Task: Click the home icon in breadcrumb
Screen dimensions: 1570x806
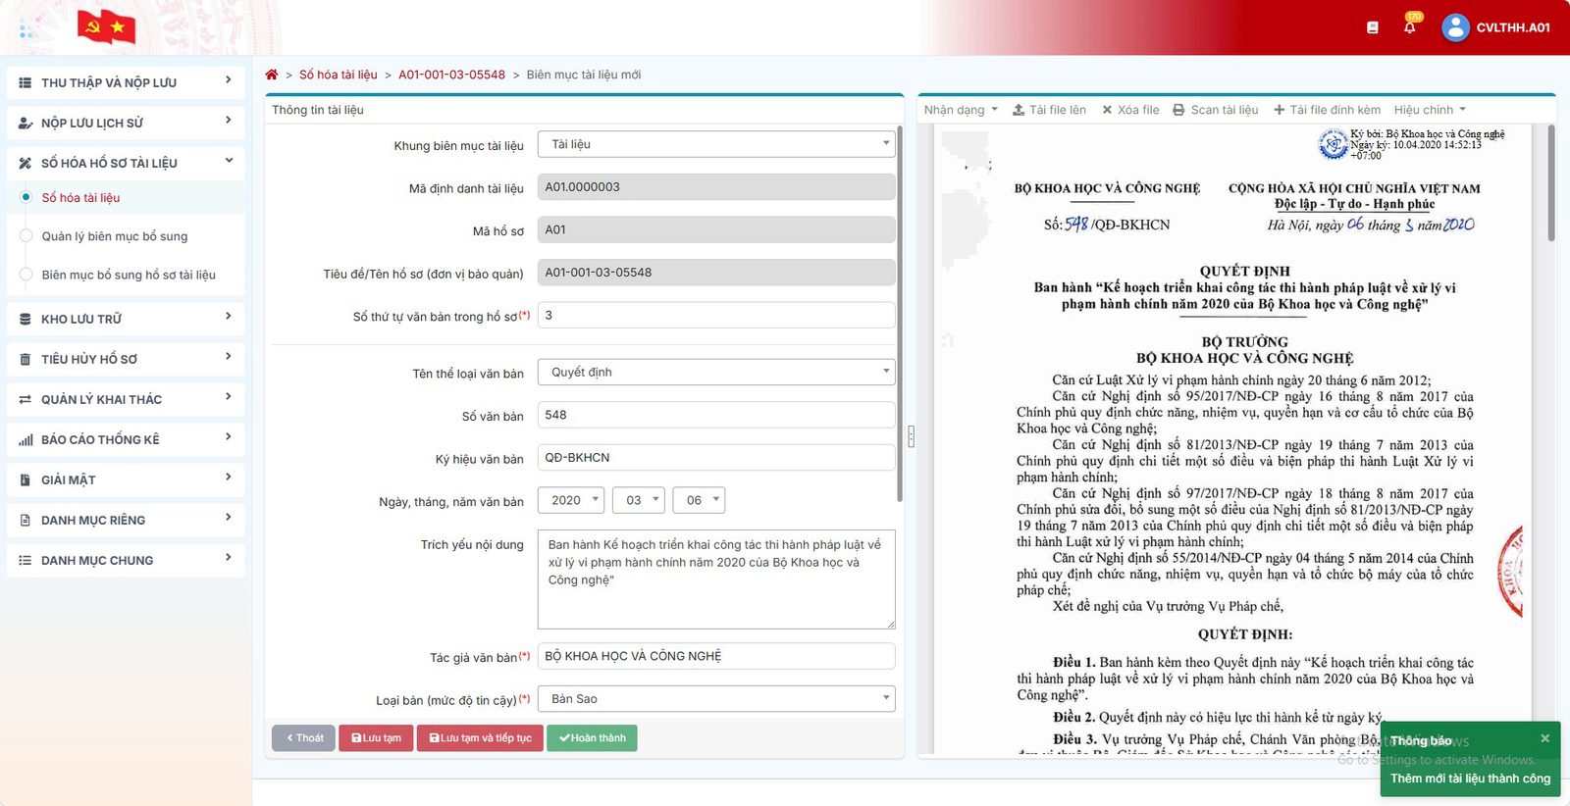Action: 272,75
